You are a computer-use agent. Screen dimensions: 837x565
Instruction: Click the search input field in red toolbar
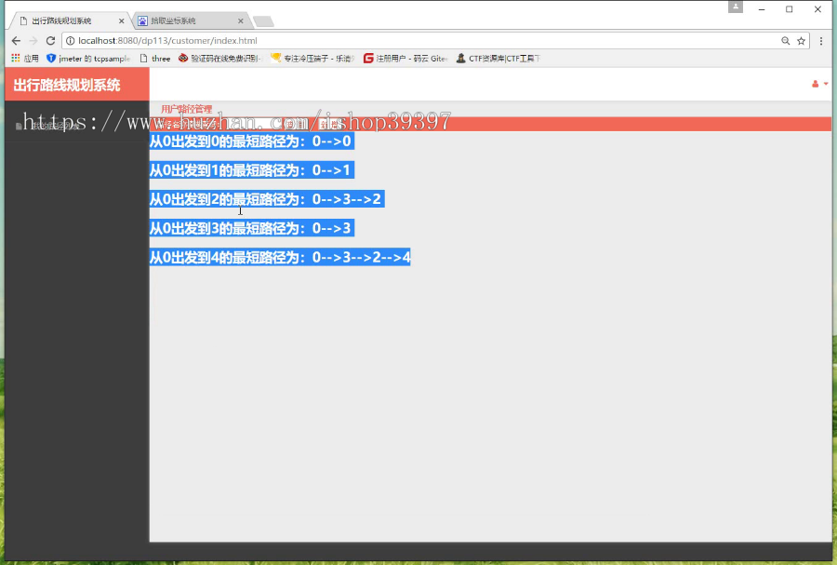click(x=251, y=124)
